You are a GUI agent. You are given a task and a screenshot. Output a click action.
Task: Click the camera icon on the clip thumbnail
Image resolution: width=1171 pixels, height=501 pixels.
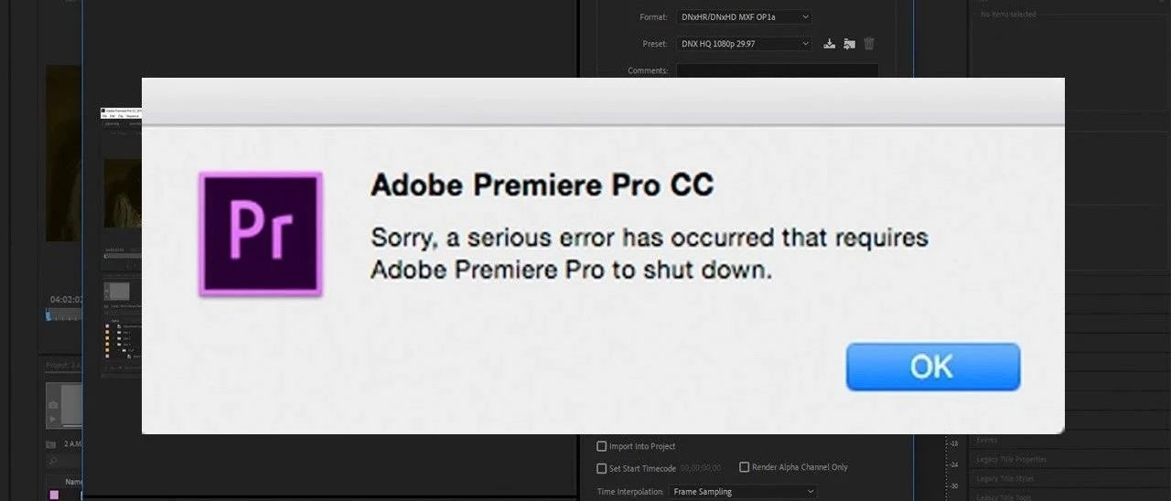pos(54,404)
